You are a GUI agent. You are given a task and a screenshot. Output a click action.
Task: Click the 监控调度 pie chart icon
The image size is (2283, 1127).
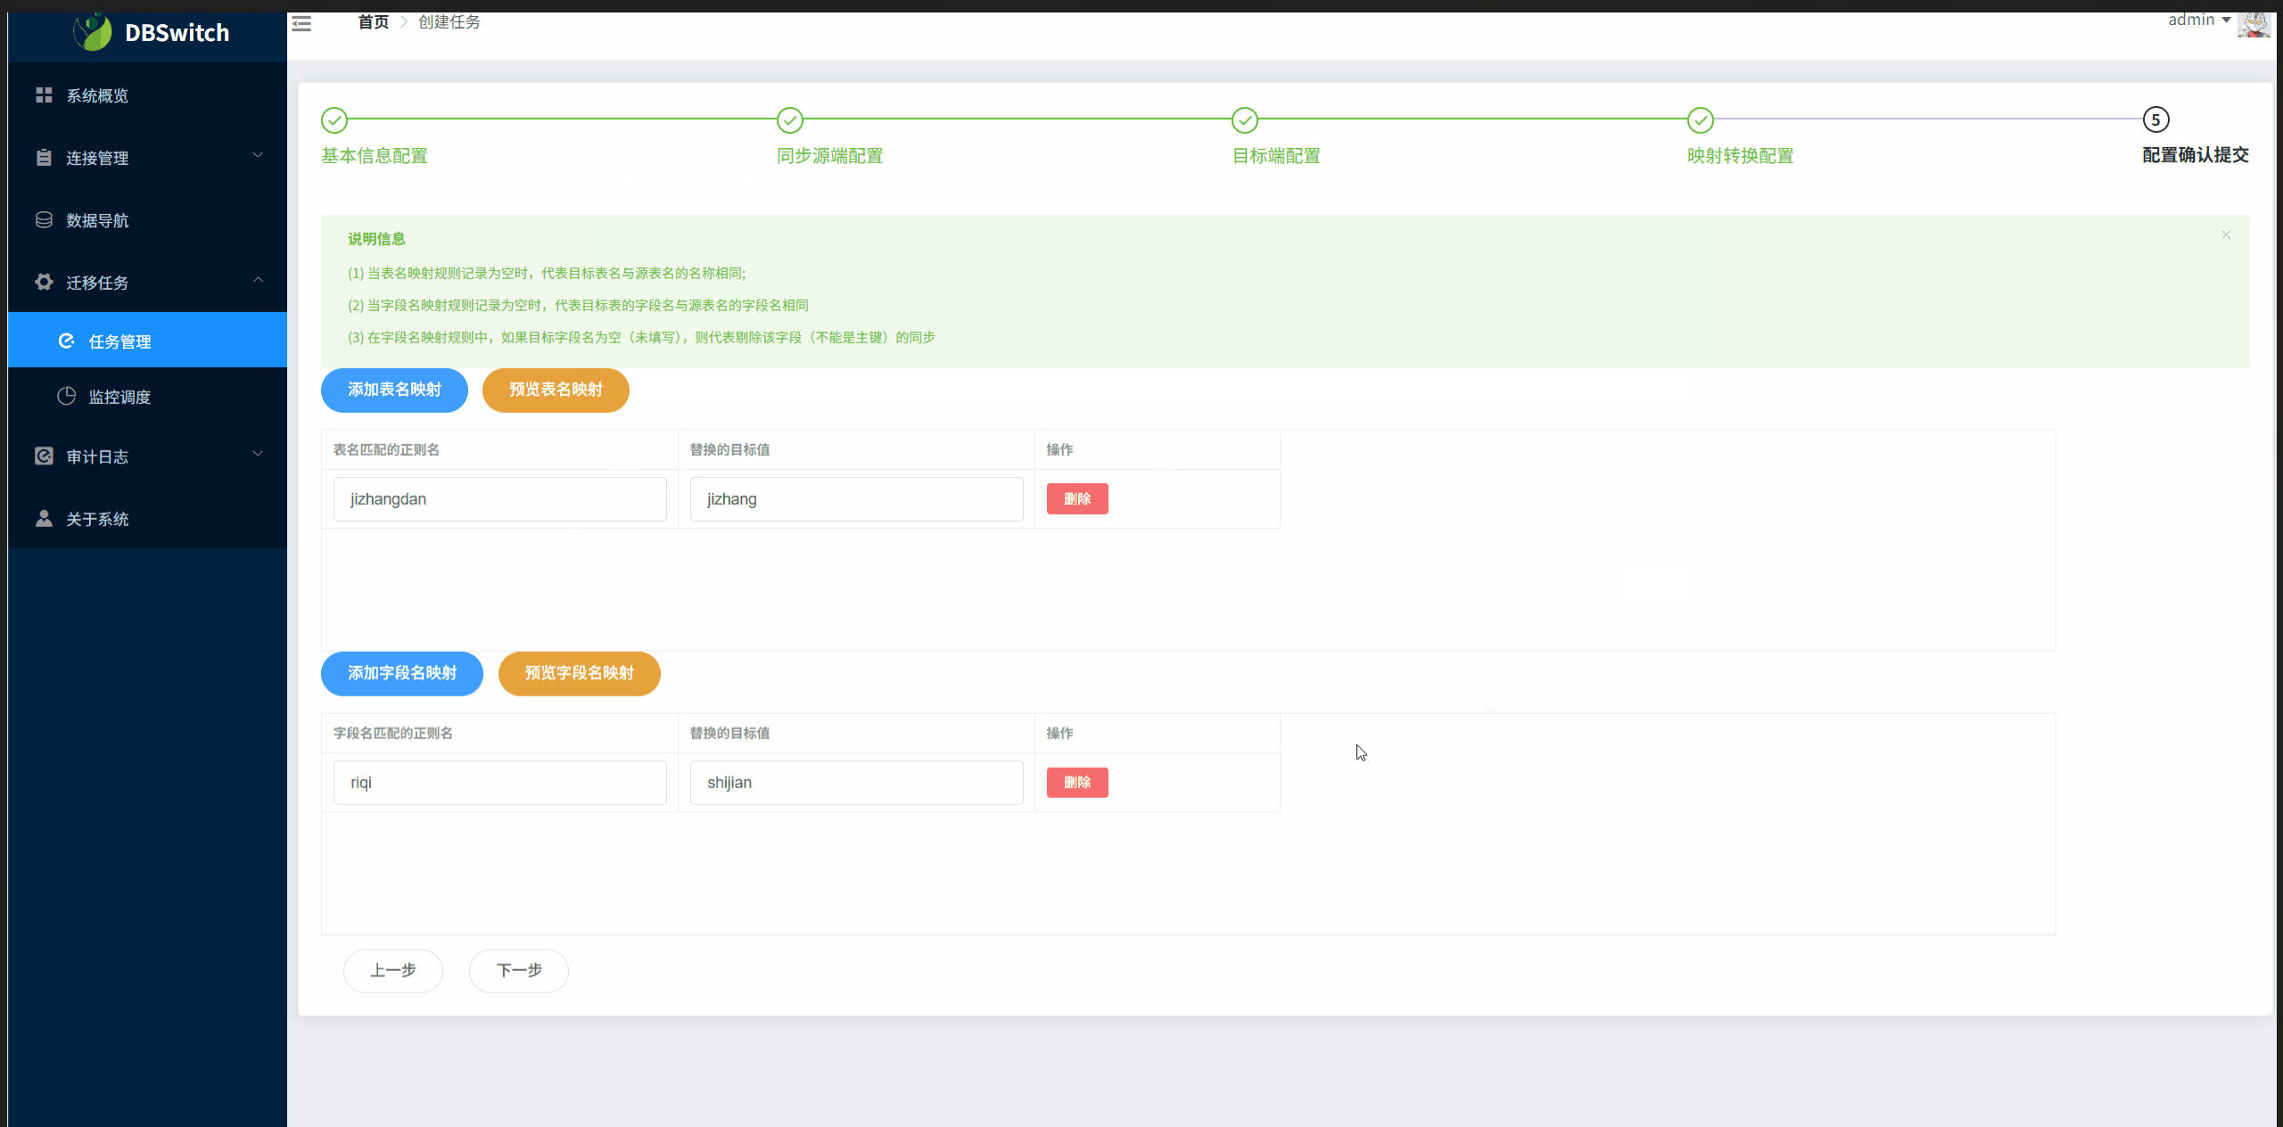coord(66,397)
